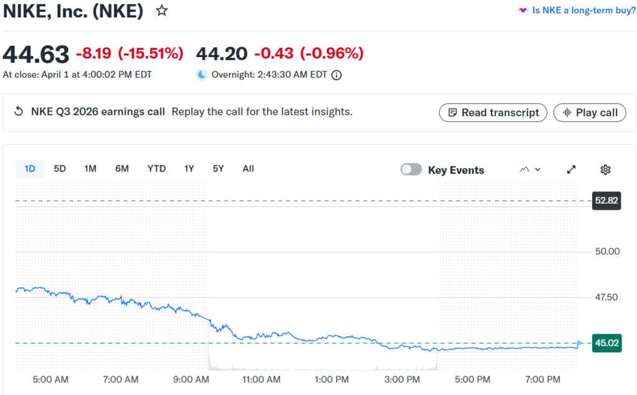The height and width of the screenshot is (395, 637).
Task: Switch to the 5D chart range
Action: click(x=60, y=169)
